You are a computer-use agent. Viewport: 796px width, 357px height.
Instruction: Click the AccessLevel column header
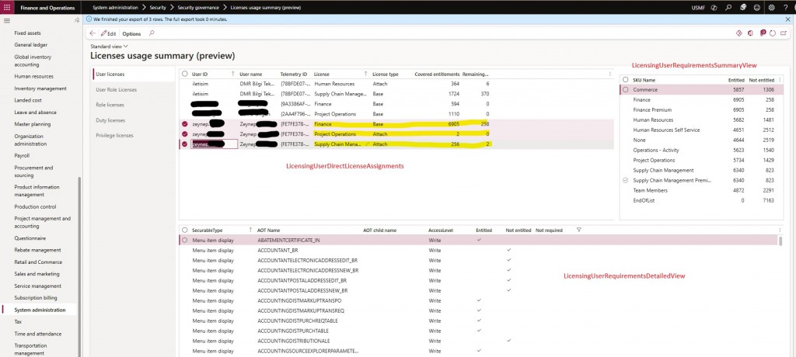(441, 230)
